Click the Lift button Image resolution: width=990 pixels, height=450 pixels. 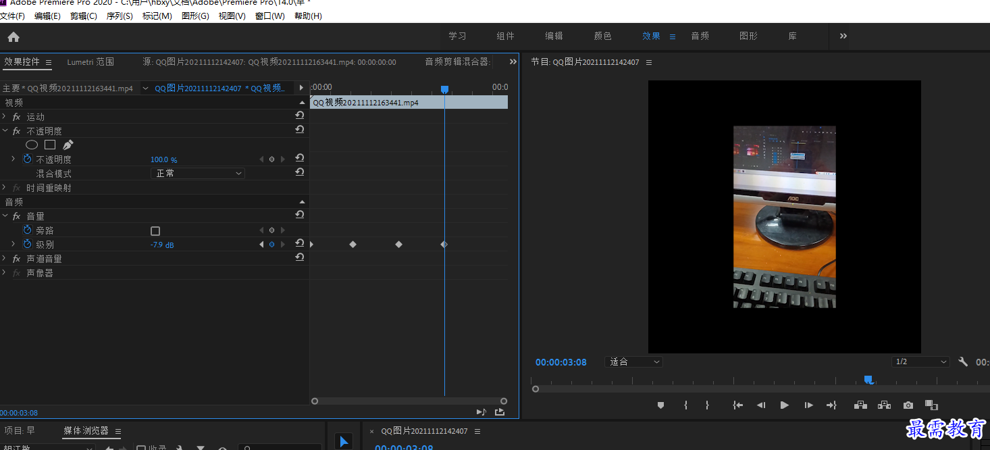pyautogui.click(x=860, y=405)
